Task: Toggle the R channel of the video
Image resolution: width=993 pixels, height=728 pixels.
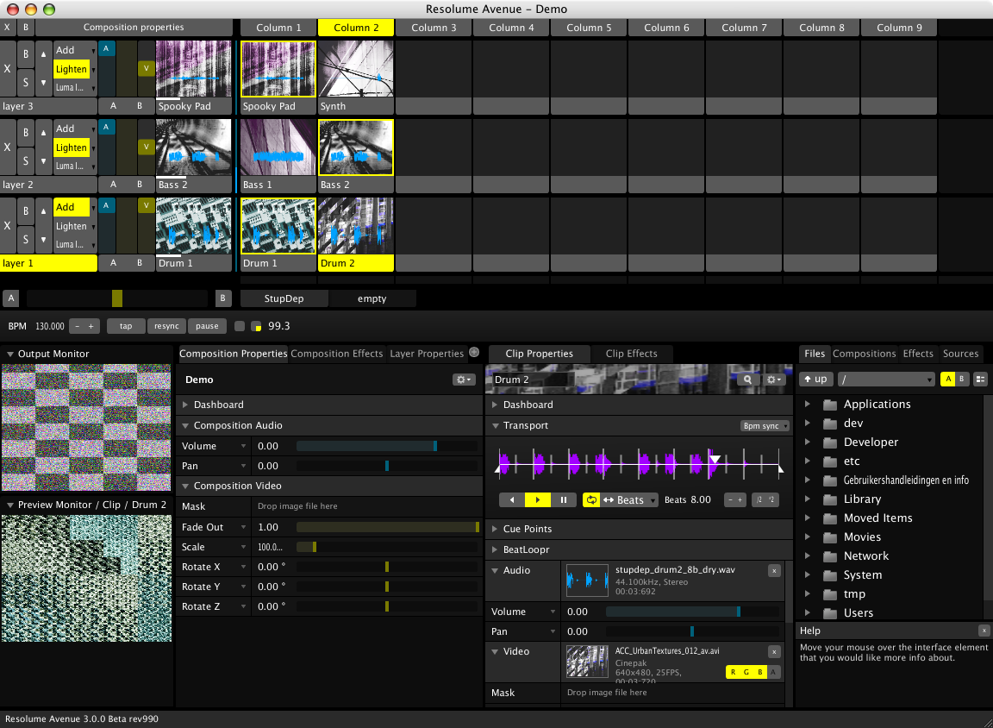Action: [733, 672]
